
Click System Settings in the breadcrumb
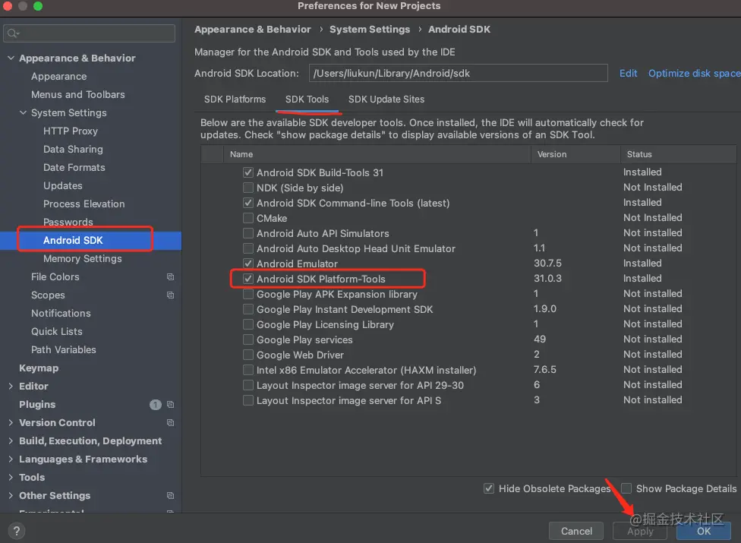(x=370, y=30)
